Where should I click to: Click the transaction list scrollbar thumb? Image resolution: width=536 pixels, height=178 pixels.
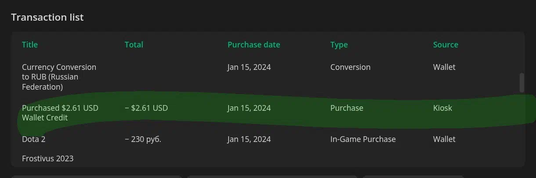pyautogui.click(x=522, y=83)
